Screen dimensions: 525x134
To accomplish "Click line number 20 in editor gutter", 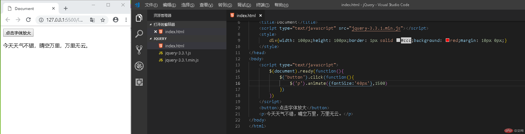I will [x=238, y=108].
